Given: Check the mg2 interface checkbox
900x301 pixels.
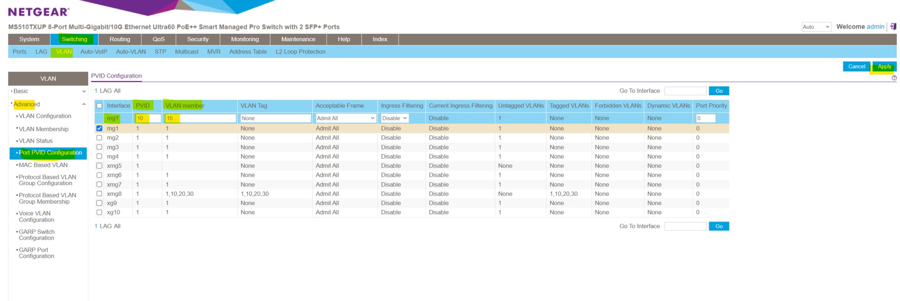Looking at the screenshot, I should coord(99,138).
